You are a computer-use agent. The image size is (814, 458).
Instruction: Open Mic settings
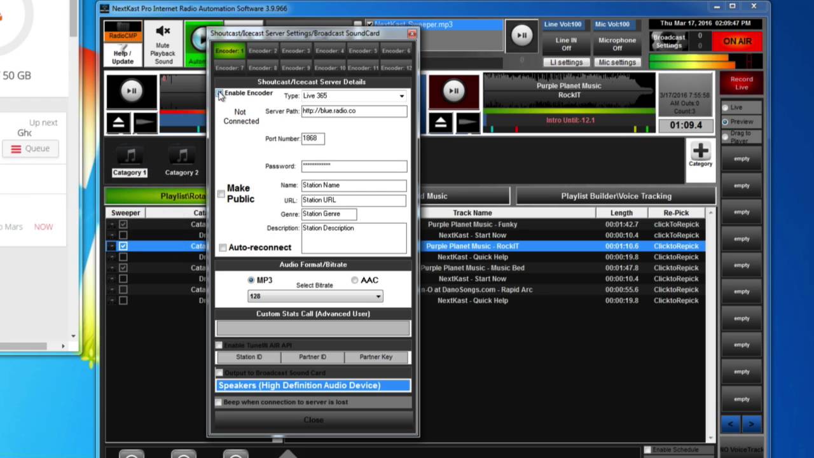click(x=617, y=62)
